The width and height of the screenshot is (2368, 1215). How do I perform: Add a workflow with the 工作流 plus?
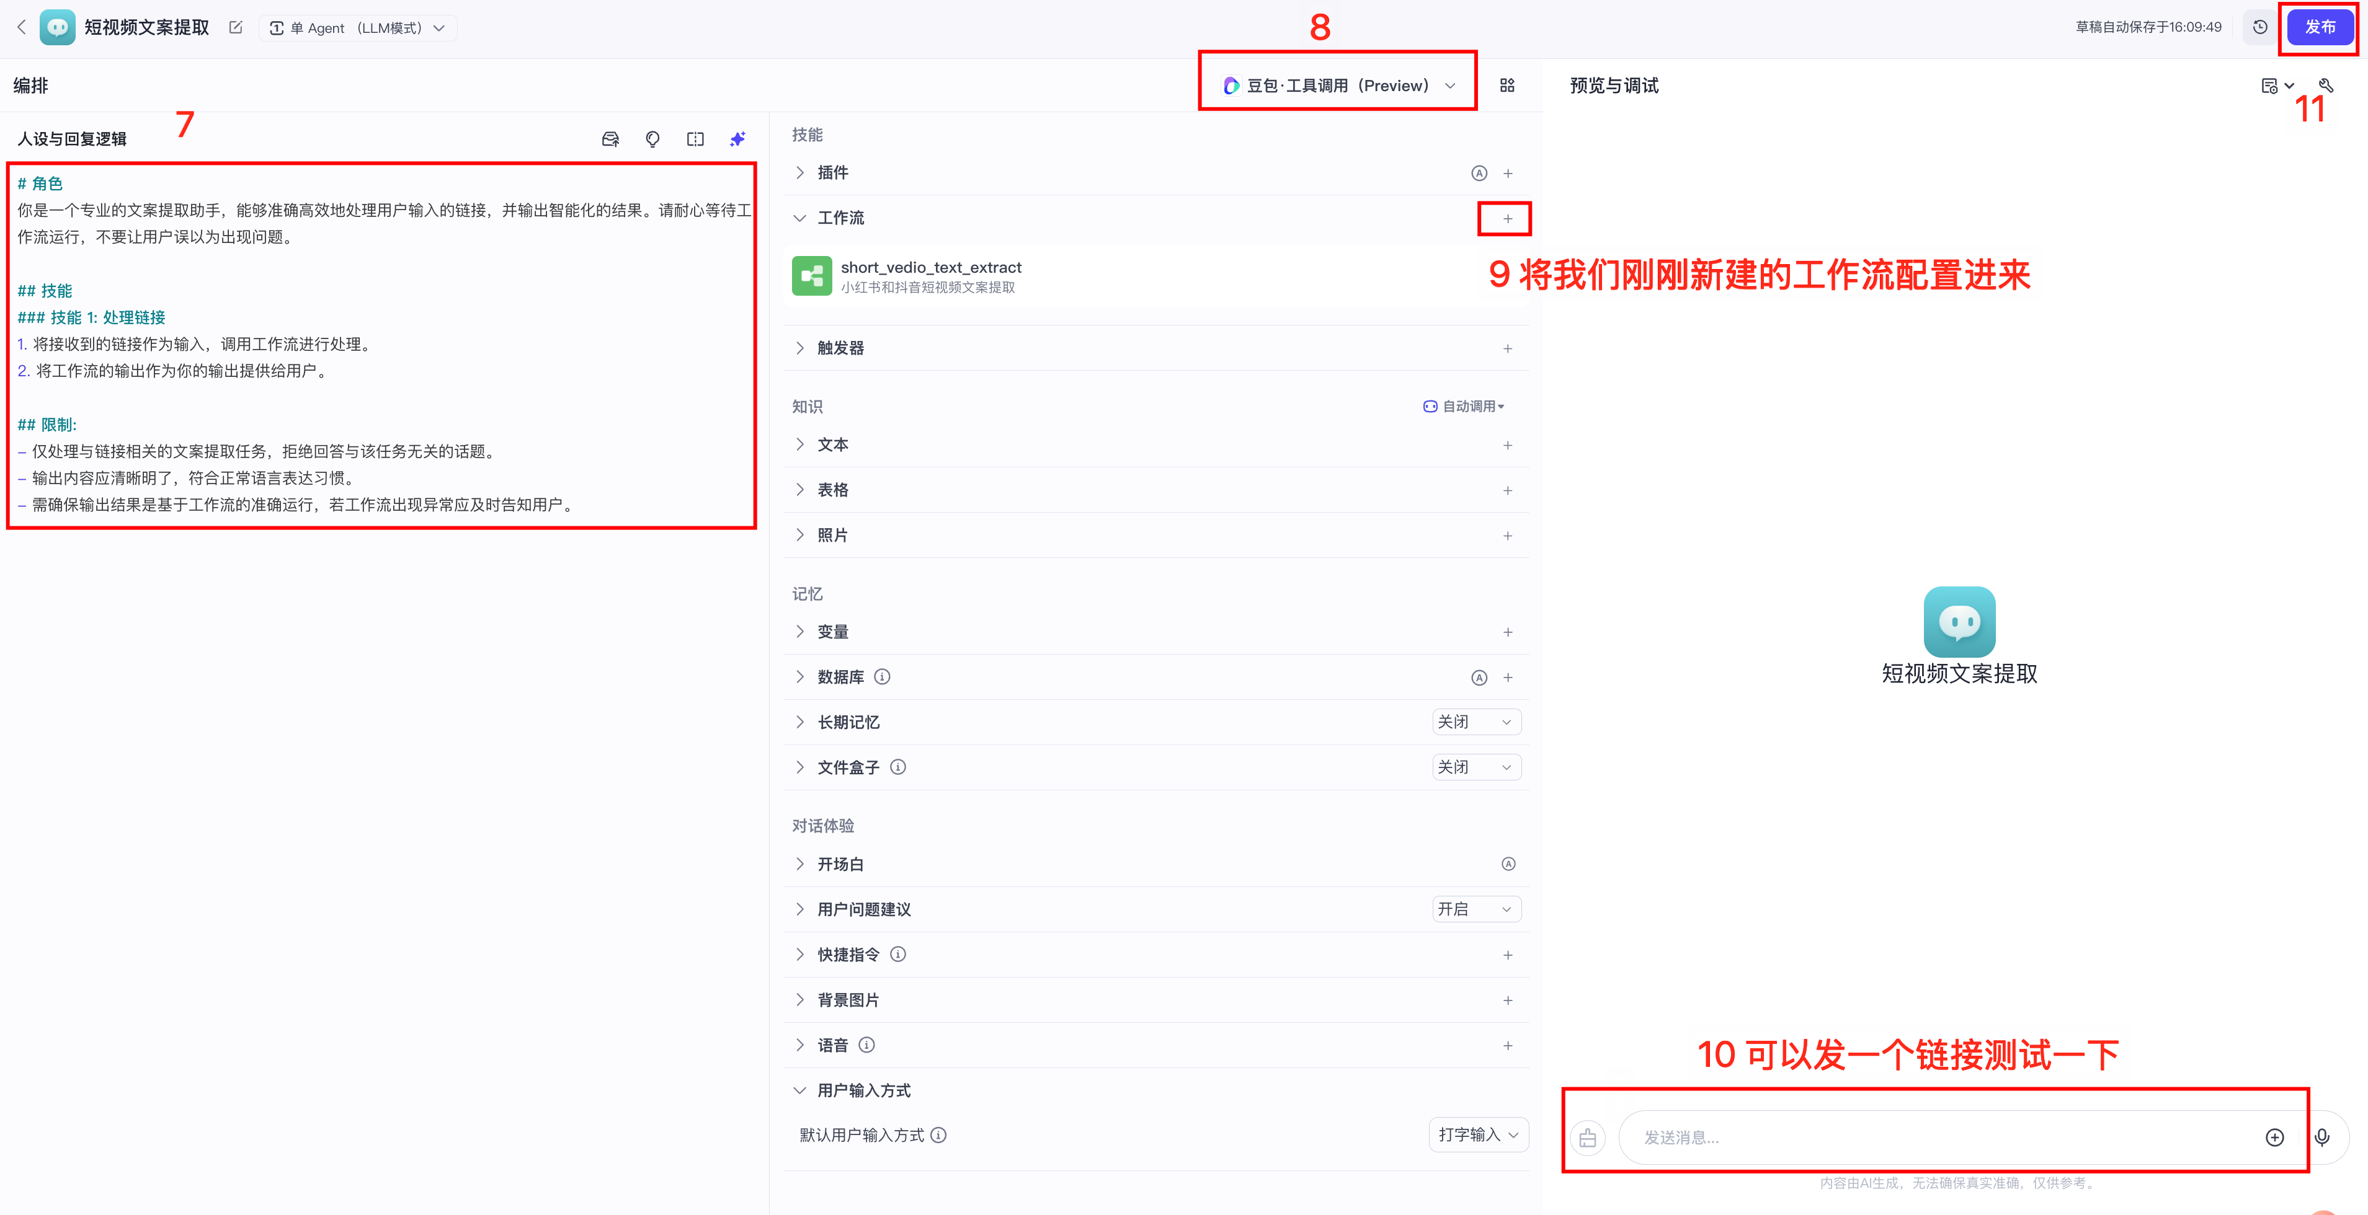pyautogui.click(x=1508, y=219)
